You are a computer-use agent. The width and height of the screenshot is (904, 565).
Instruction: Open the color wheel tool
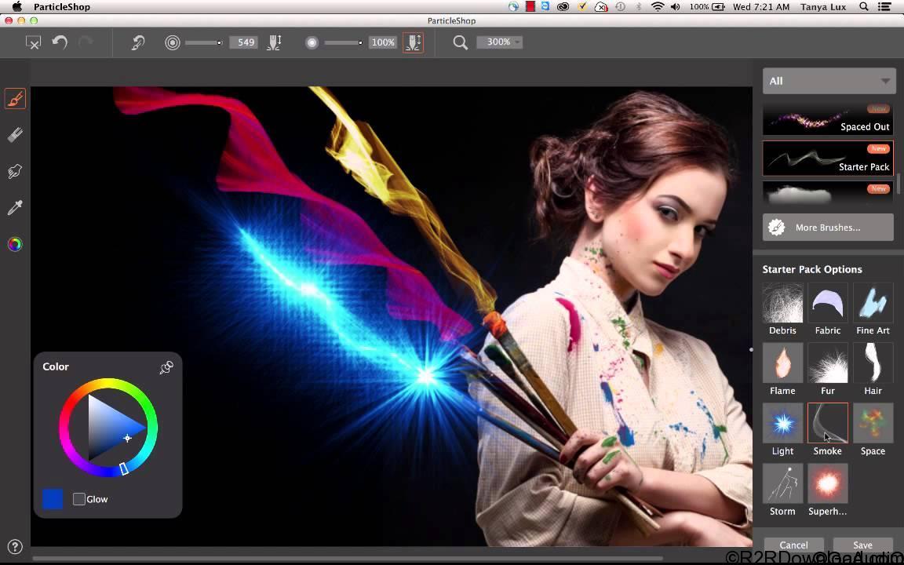[x=15, y=244]
